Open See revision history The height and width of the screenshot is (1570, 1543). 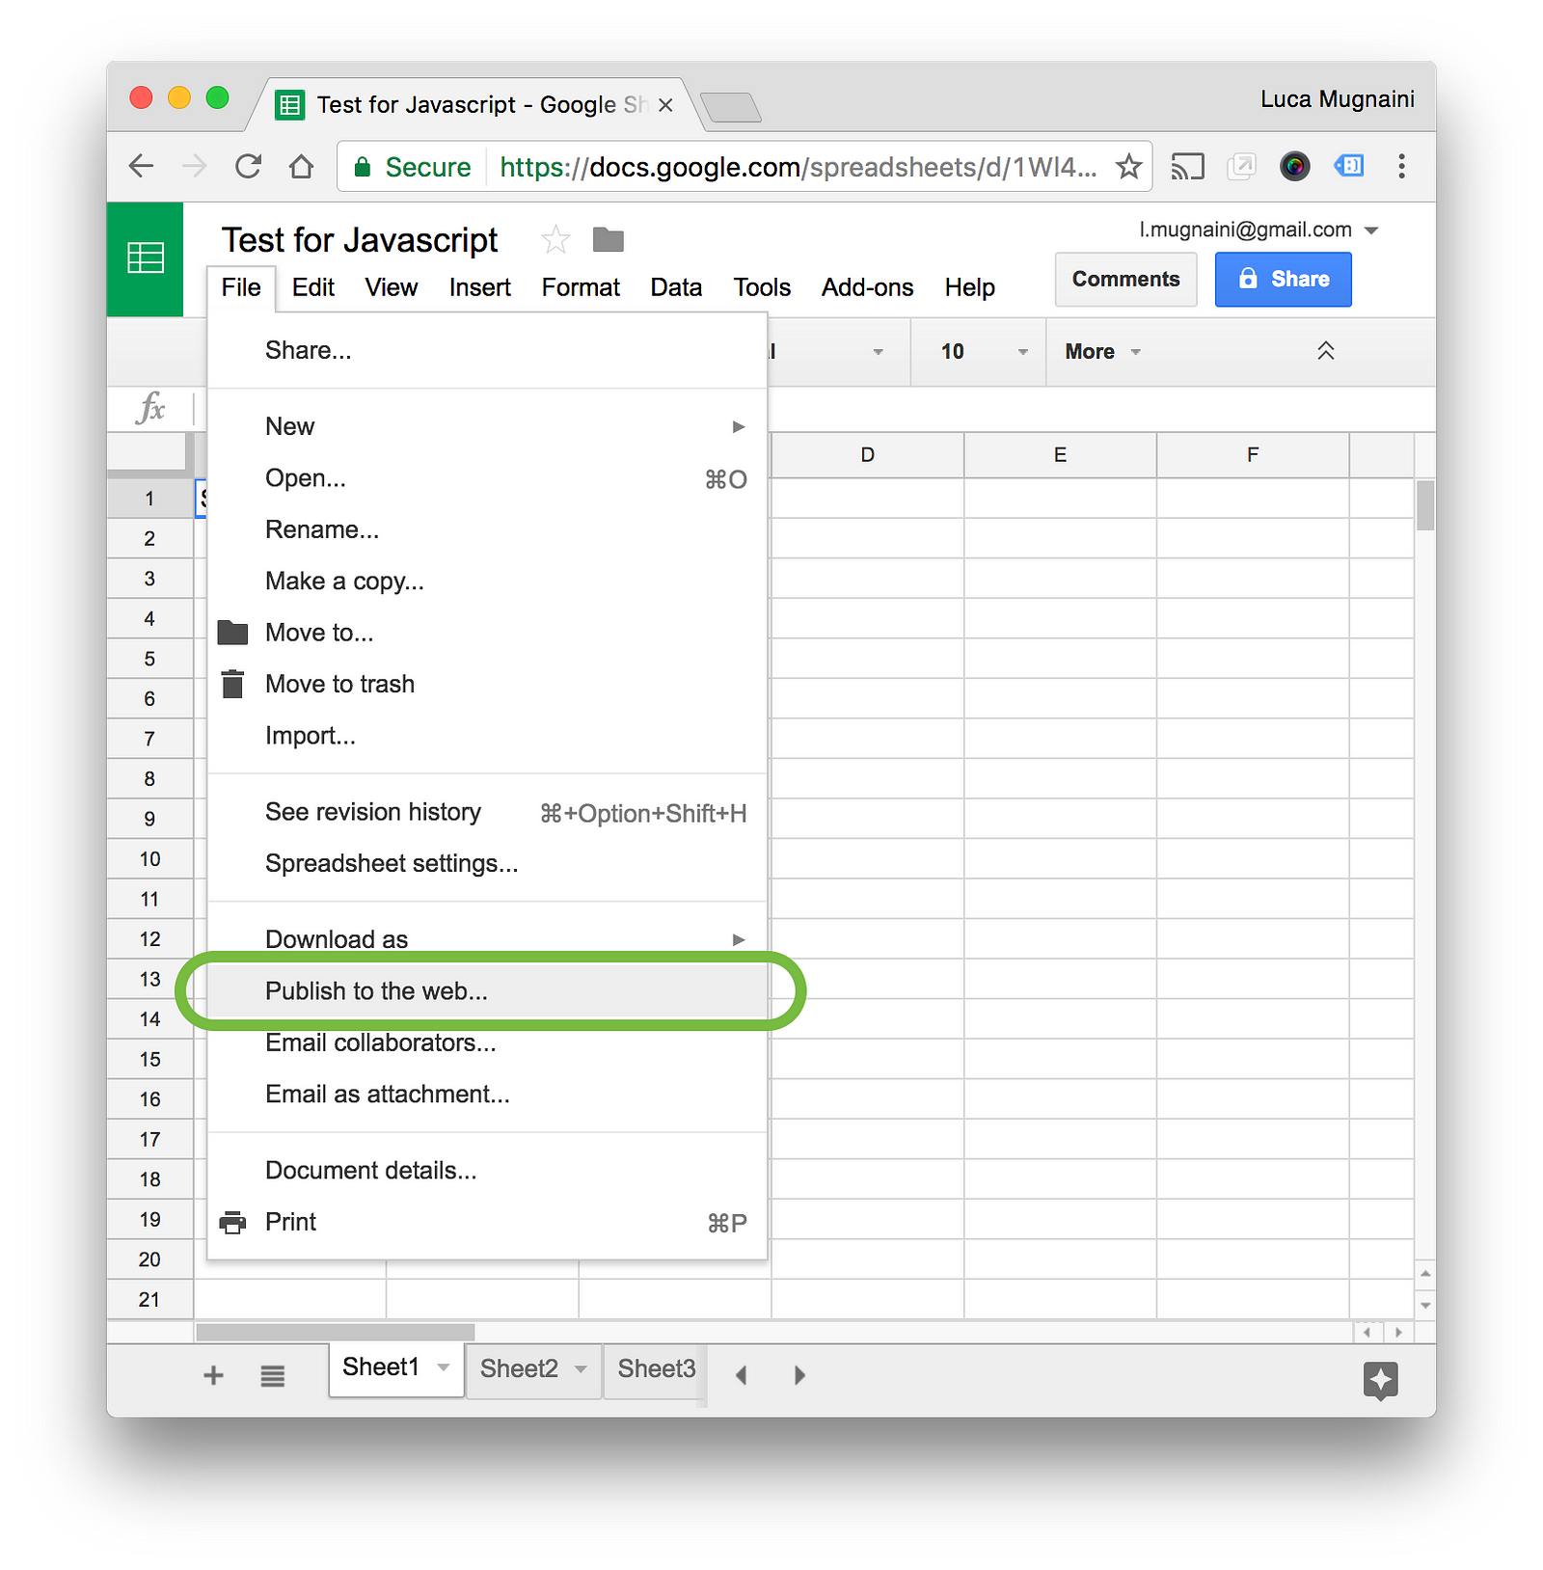(x=487, y=812)
